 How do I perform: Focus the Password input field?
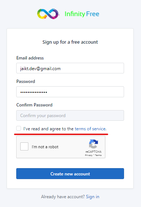click(70, 92)
